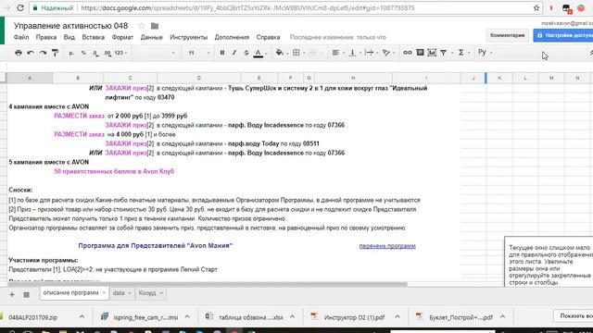Image resolution: width=593 pixels, height=333 pixels.
Task: Follow the перечень программ hyperlink
Action: [387, 246]
